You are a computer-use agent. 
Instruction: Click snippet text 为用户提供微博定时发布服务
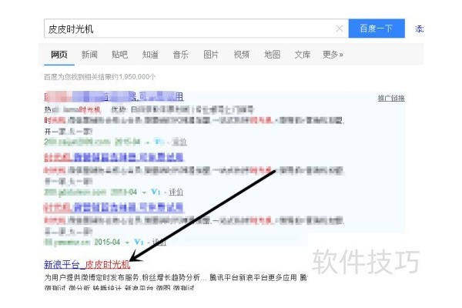pyautogui.click(x=92, y=277)
